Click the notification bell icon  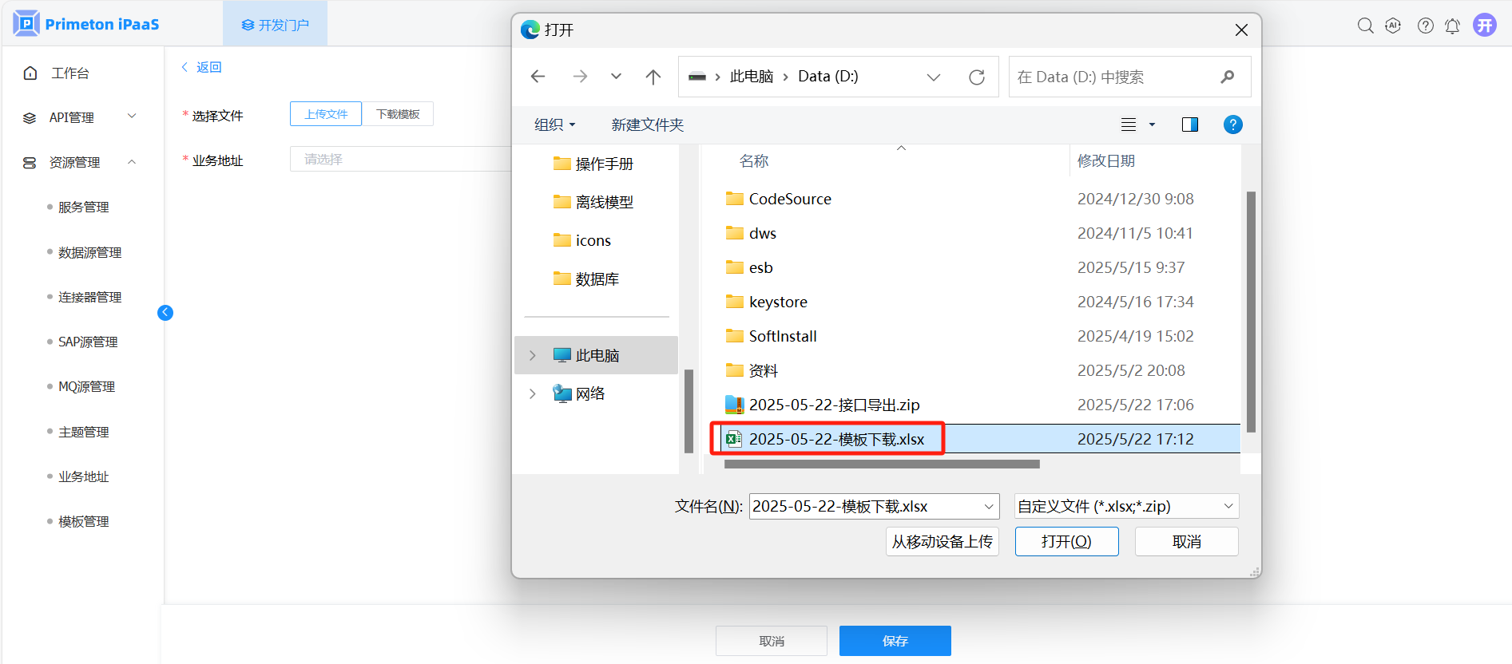(1452, 26)
